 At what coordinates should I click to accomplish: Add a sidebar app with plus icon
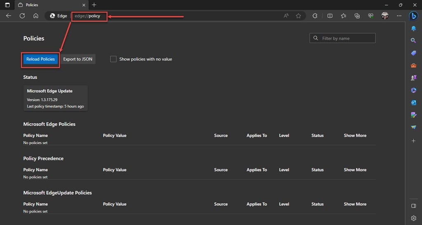pos(414,141)
